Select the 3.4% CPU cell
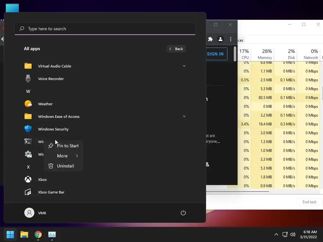 pos(244,124)
